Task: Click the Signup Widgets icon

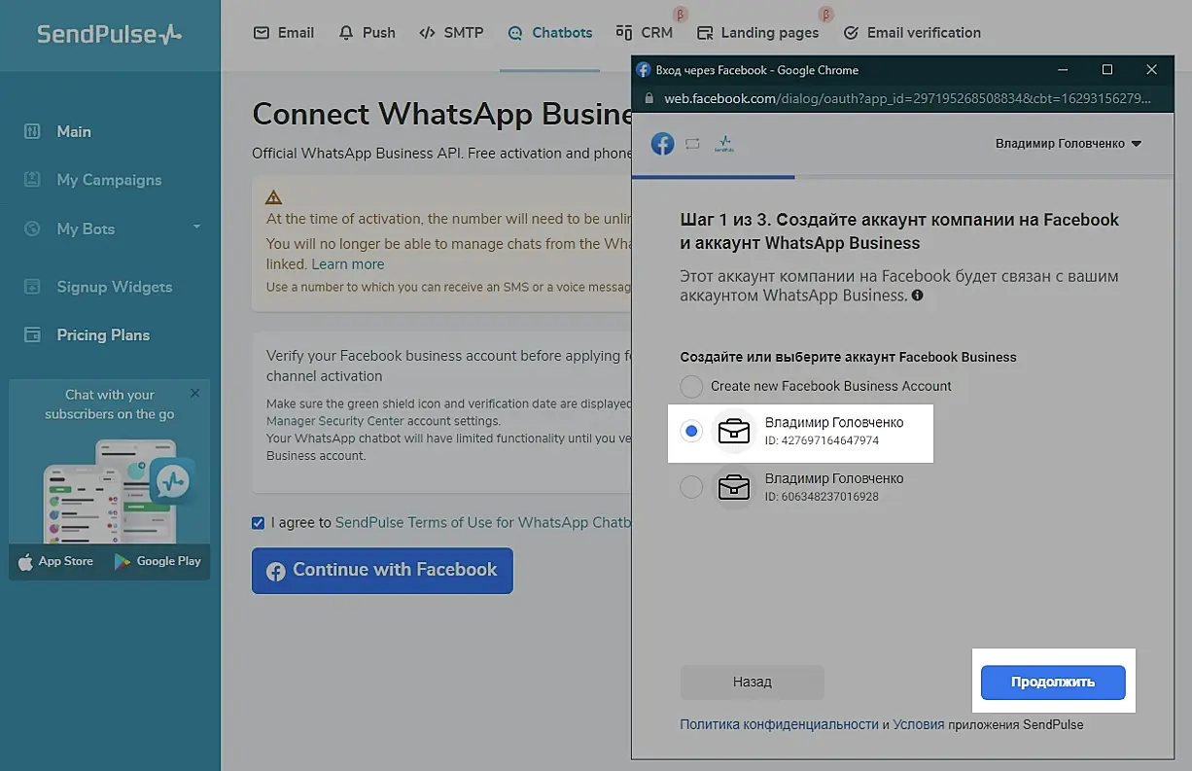Action: click(x=32, y=287)
